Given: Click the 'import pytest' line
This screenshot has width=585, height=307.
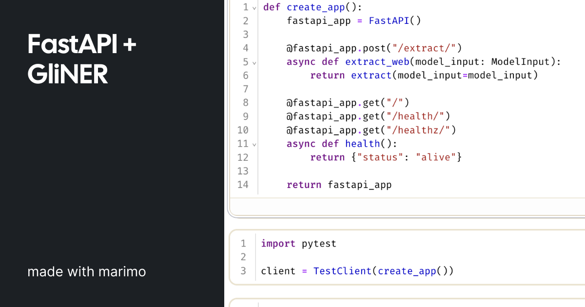Looking at the screenshot, I should coord(298,243).
